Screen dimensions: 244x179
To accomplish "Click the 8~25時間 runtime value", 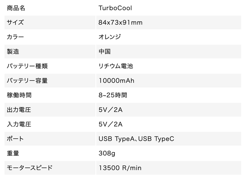I will 113,95.
